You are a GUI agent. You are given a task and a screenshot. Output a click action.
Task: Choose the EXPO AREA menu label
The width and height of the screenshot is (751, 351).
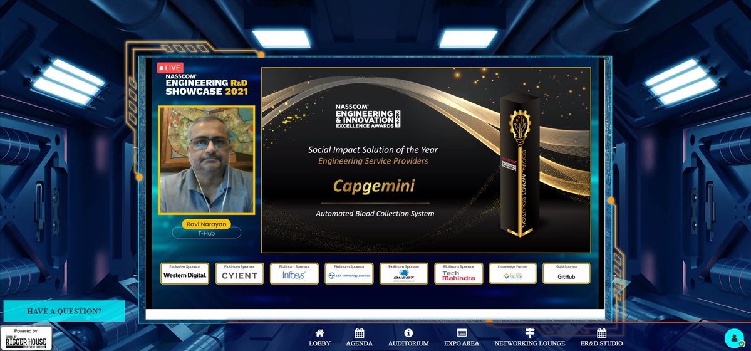click(x=462, y=343)
